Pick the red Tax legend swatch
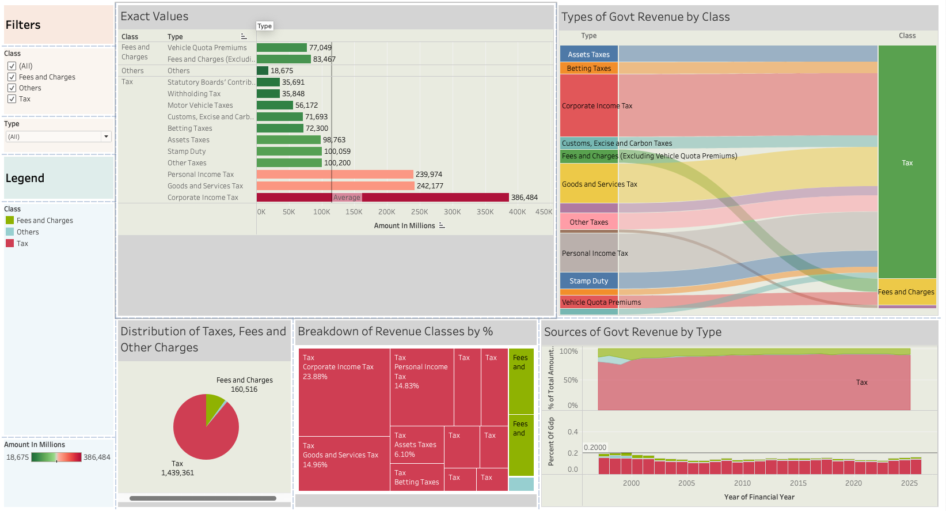The width and height of the screenshot is (946, 511). [x=10, y=244]
